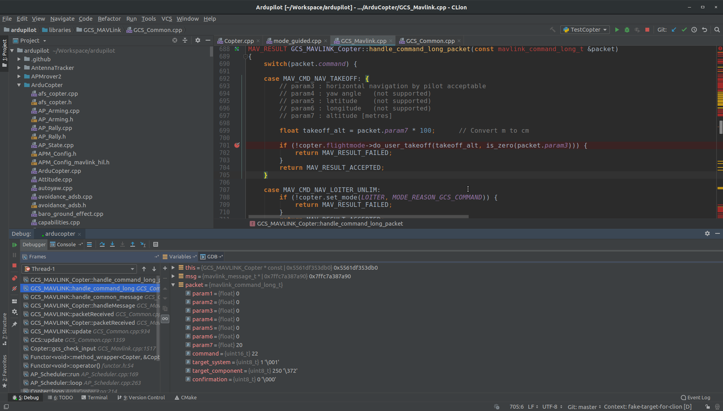Select AP_Arming.cpp in the project tree
The height and width of the screenshot is (411, 723).
tap(59, 111)
